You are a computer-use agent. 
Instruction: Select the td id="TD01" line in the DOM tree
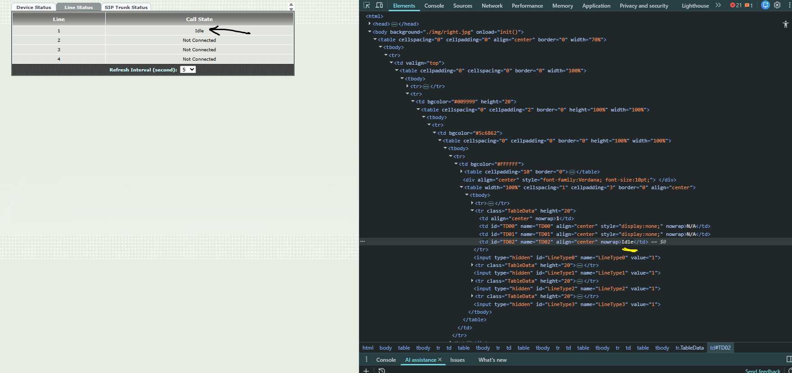pos(595,234)
